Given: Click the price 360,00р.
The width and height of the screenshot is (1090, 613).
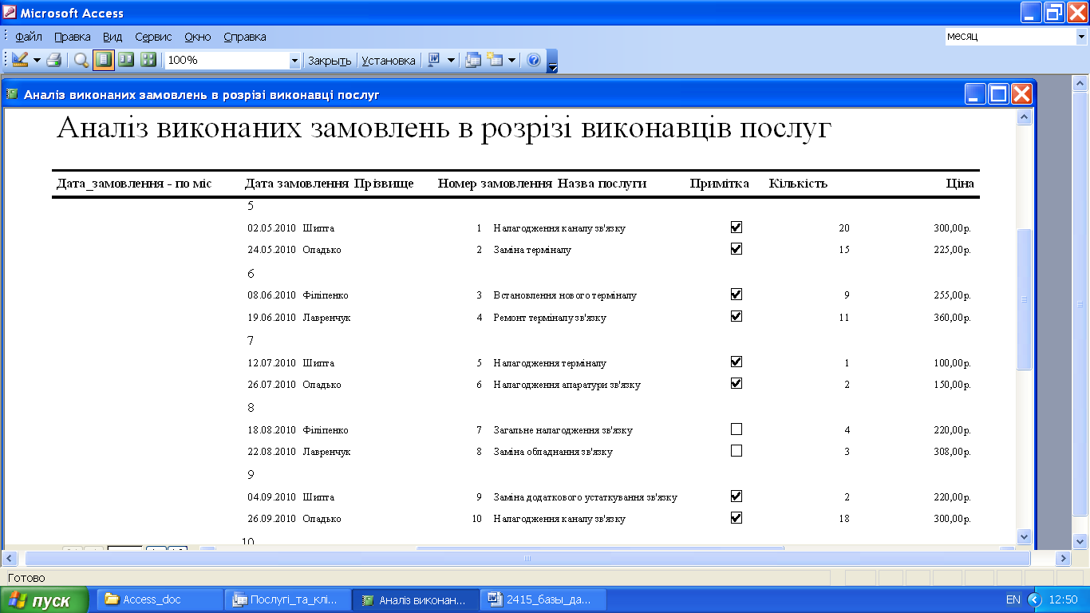Looking at the screenshot, I should (x=952, y=318).
